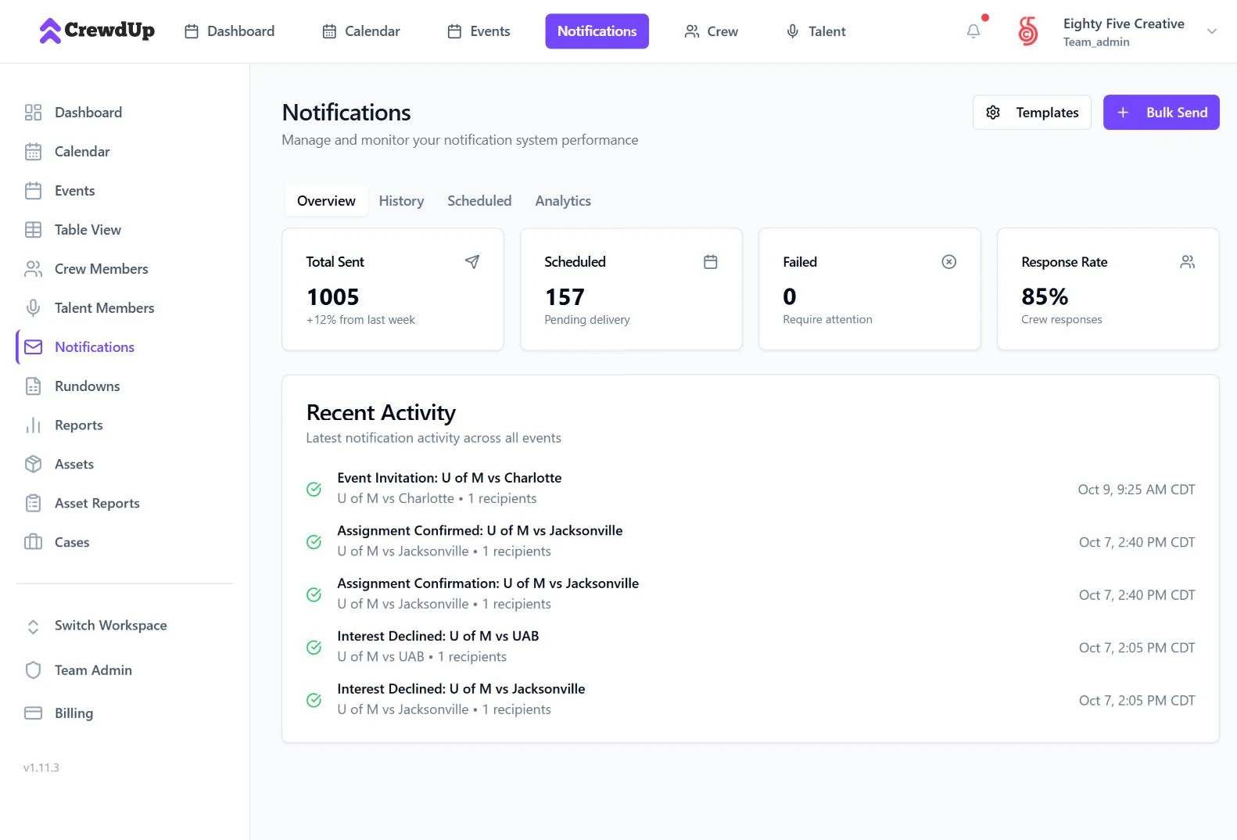Click the Reports bar chart icon
Image resolution: width=1237 pixels, height=840 pixels.
[33, 425]
